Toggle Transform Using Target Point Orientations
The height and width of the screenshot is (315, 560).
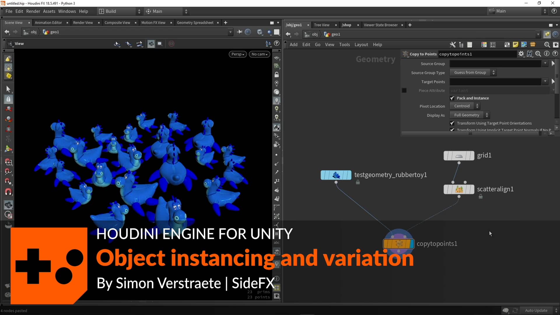point(453,123)
